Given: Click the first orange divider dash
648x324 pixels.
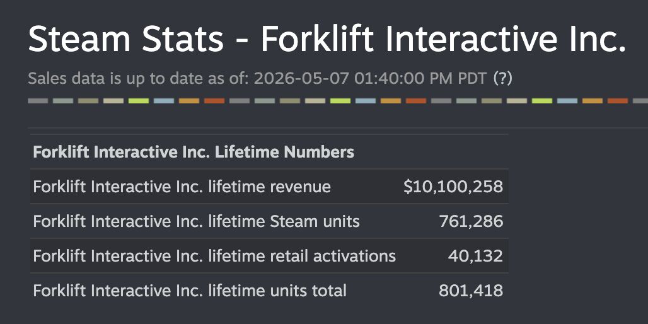Looking at the screenshot, I should coord(189,101).
